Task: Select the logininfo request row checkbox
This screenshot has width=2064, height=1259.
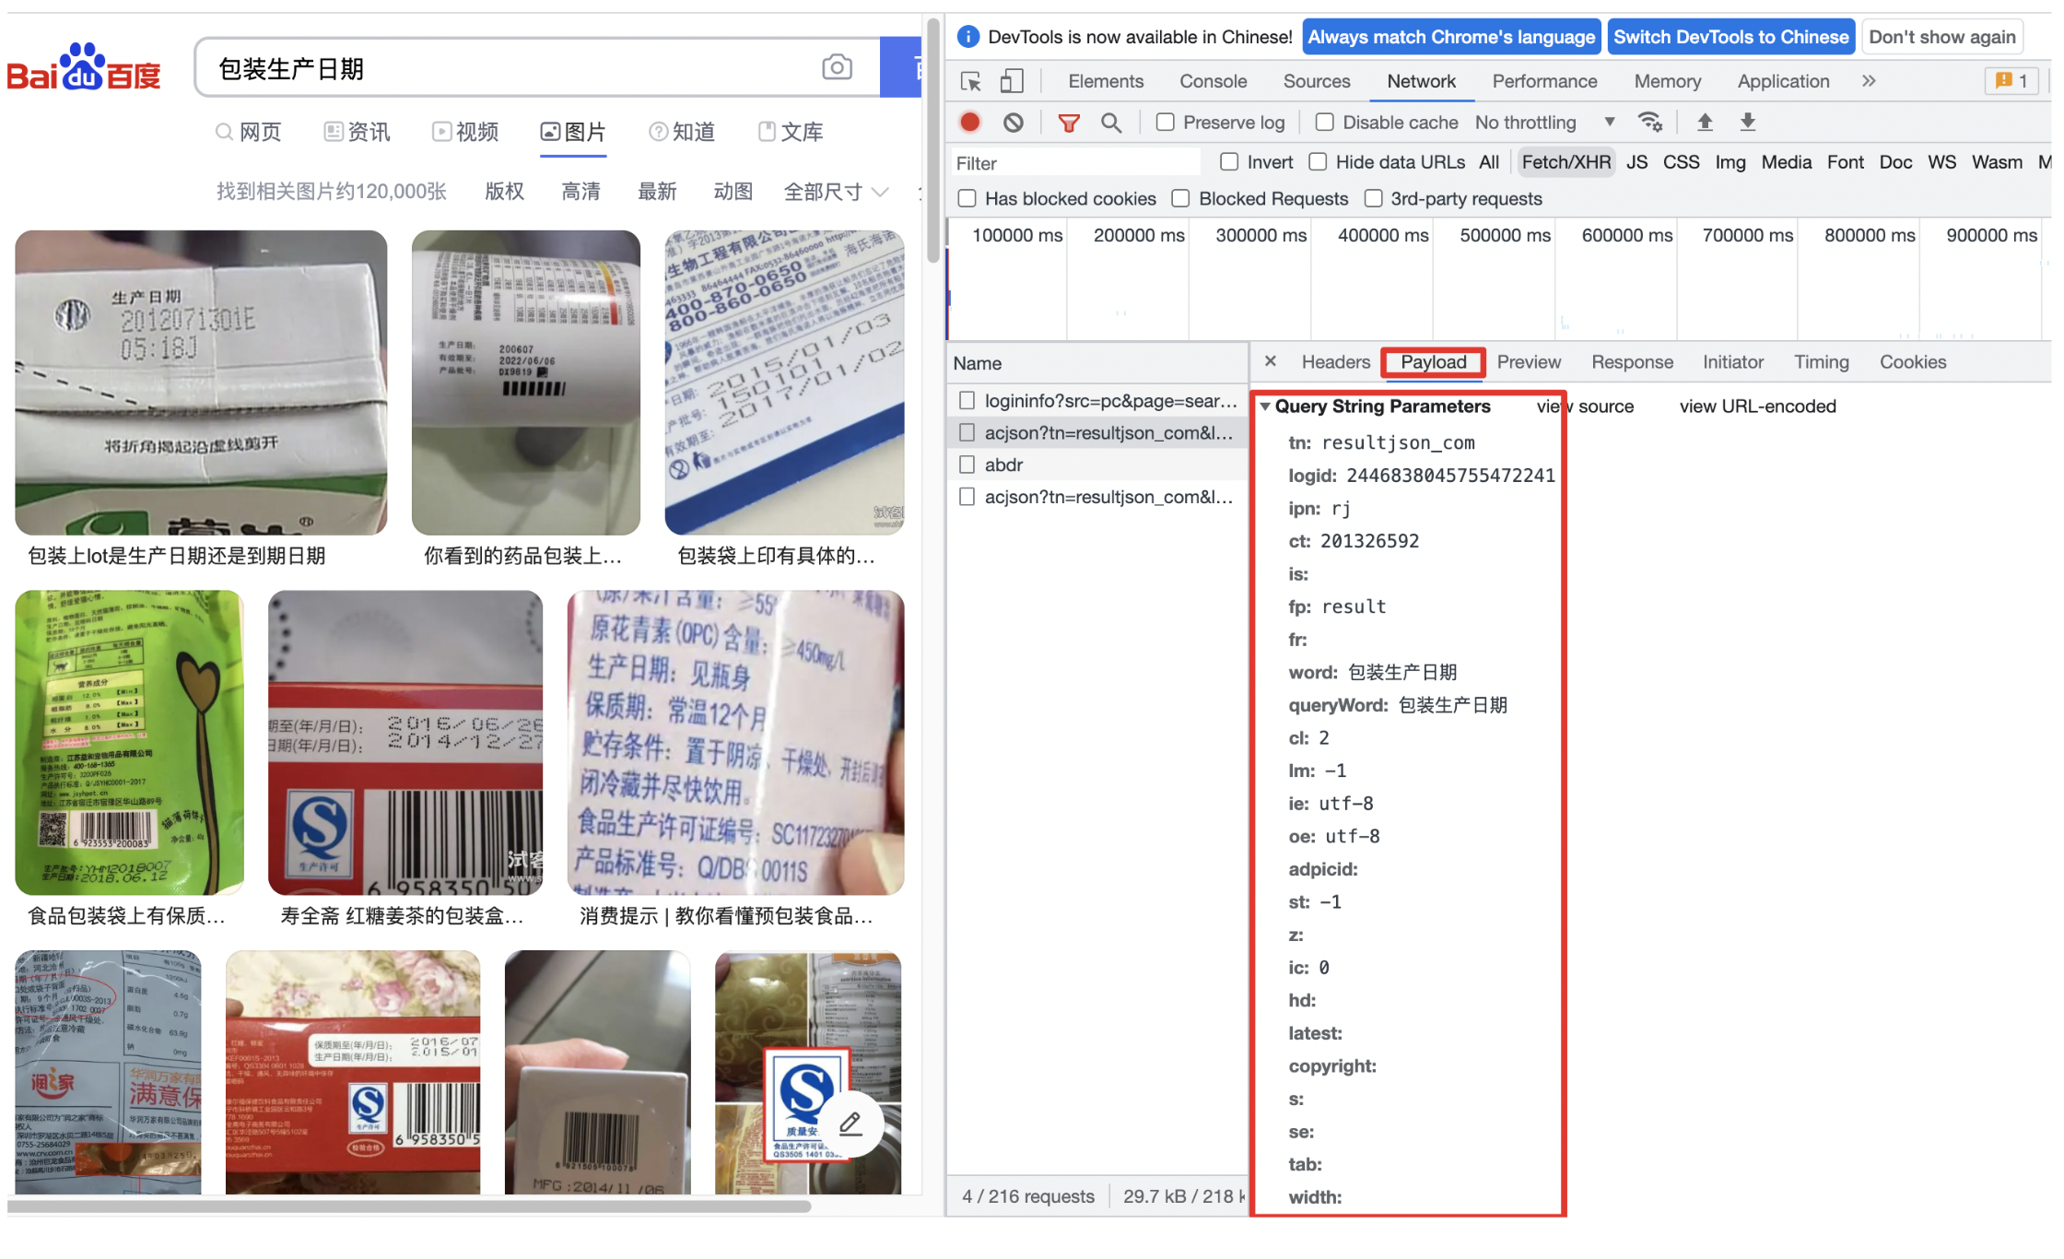Action: (x=967, y=400)
